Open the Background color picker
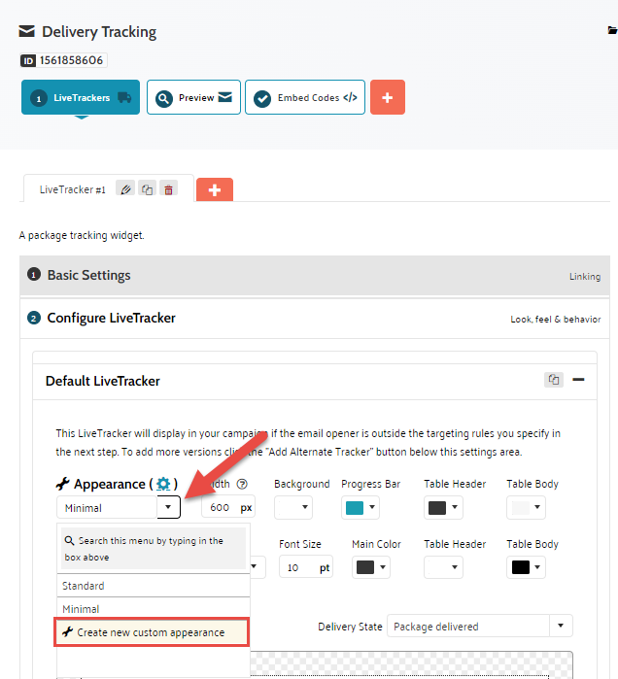This screenshot has height=679, width=618. point(293,507)
